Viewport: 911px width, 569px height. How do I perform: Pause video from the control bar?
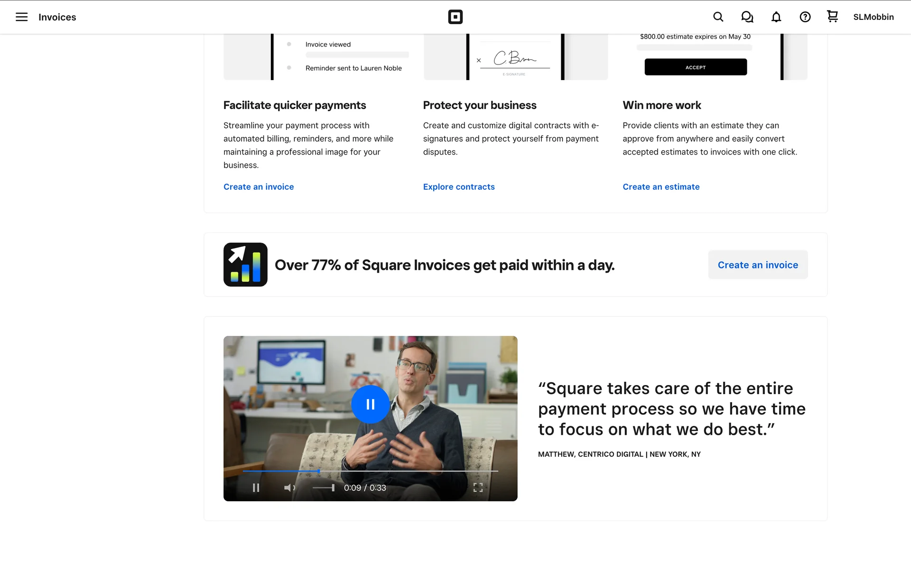pyautogui.click(x=256, y=487)
